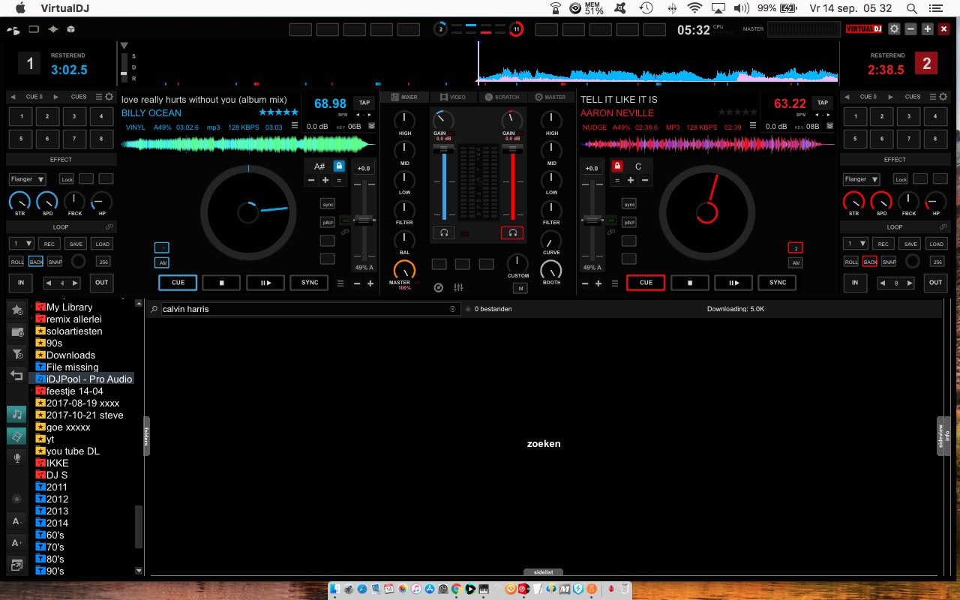Click the back arrow icon in browser sidebar
The height and width of the screenshot is (600, 960).
click(17, 375)
